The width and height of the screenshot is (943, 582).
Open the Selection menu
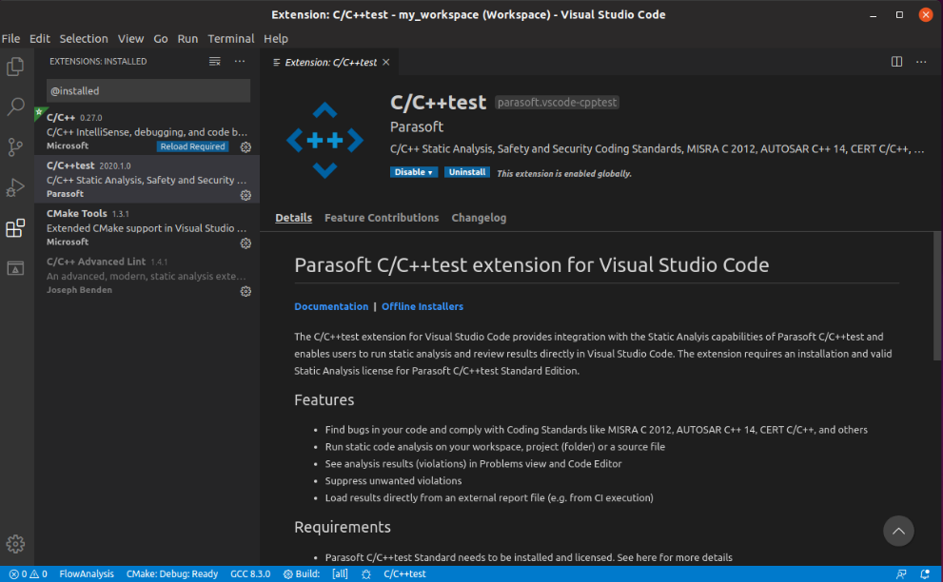click(x=84, y=38)
